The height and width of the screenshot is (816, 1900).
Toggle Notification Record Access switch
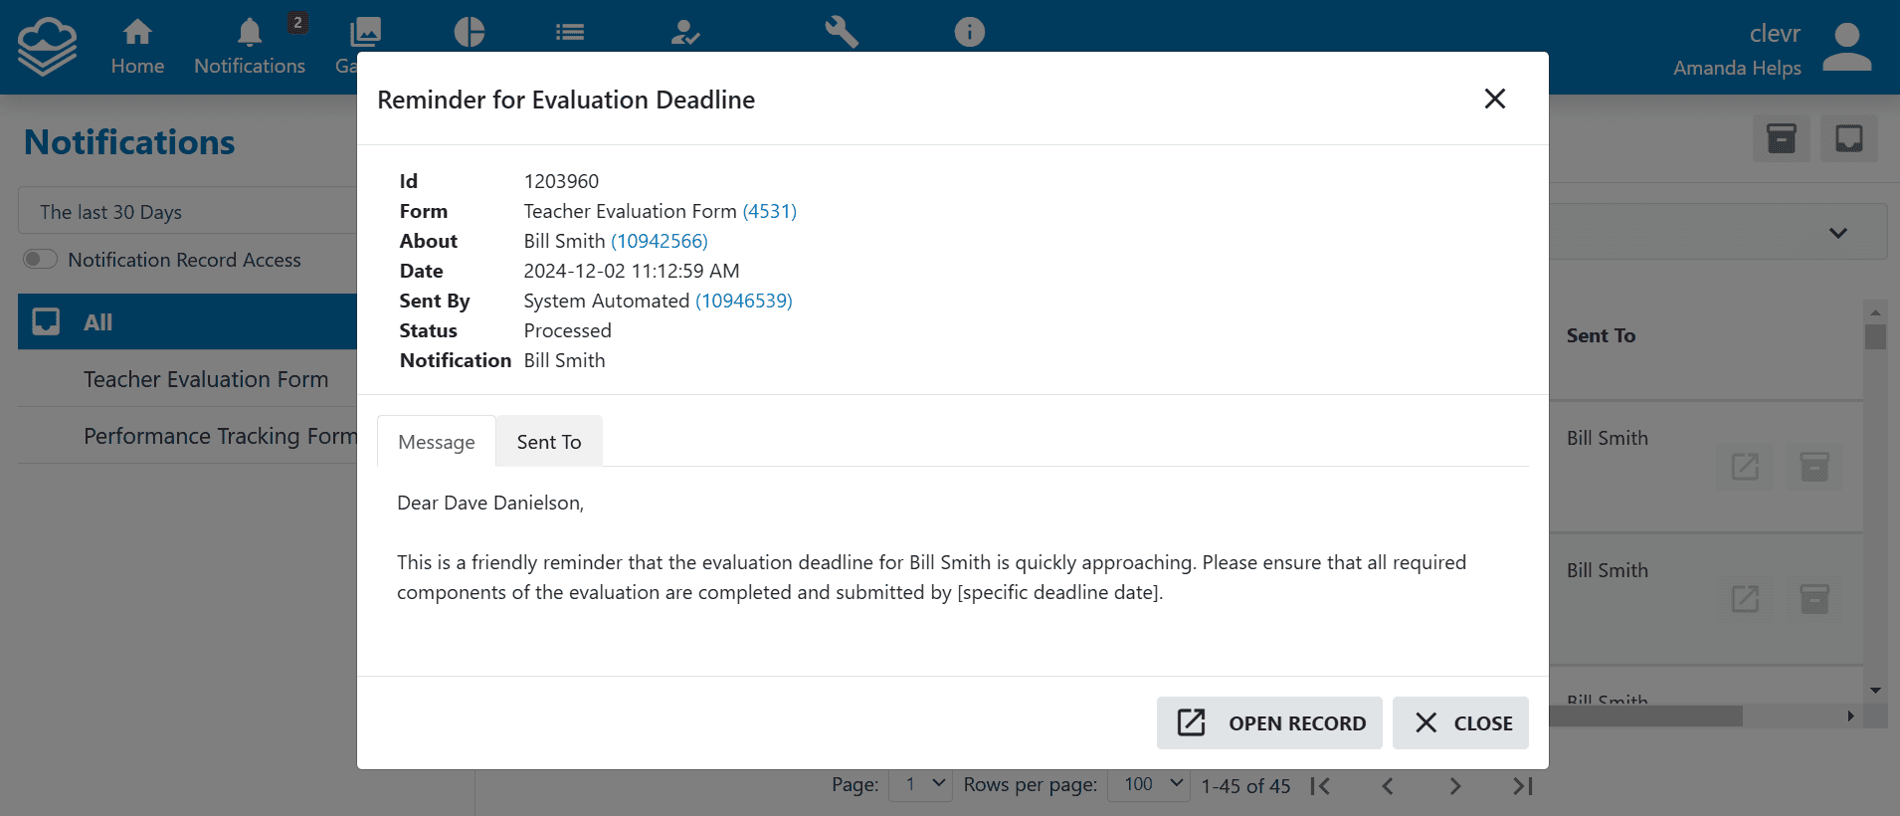point(40,260)
